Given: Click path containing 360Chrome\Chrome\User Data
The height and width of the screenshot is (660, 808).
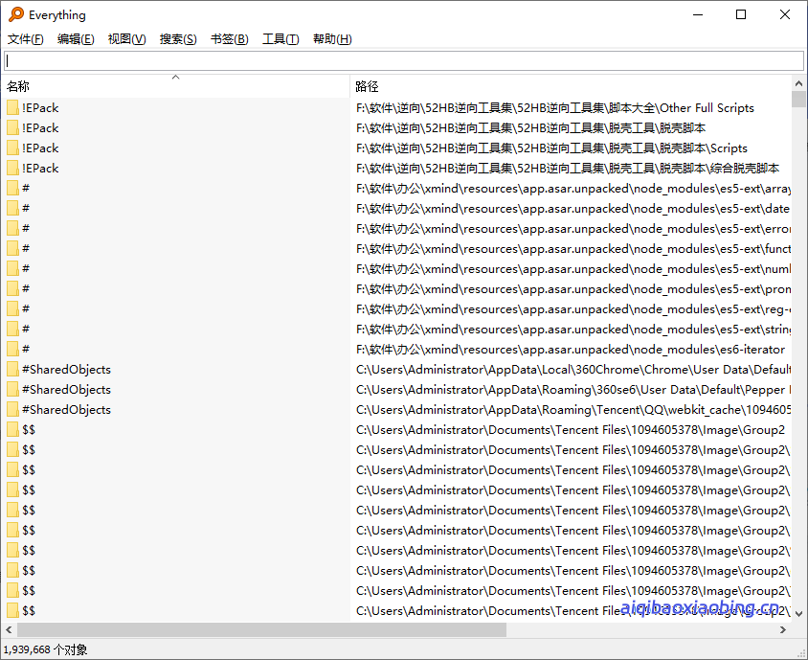Looking at the screenshot, I should click(x=573, y=369).
